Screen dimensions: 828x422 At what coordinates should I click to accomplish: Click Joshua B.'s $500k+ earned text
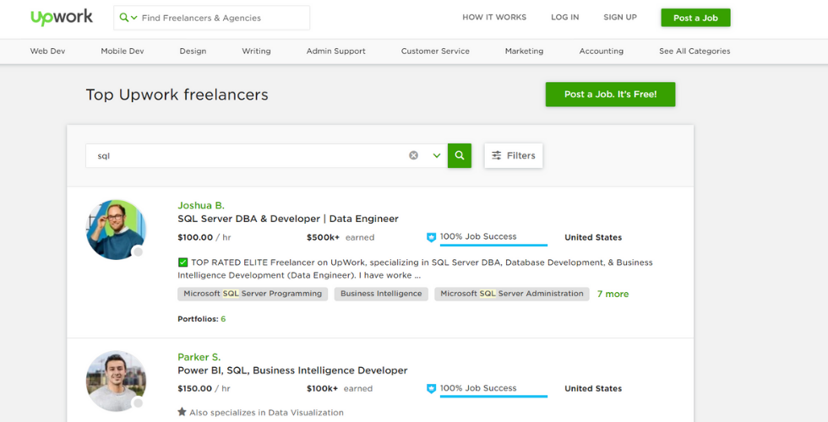340,237
